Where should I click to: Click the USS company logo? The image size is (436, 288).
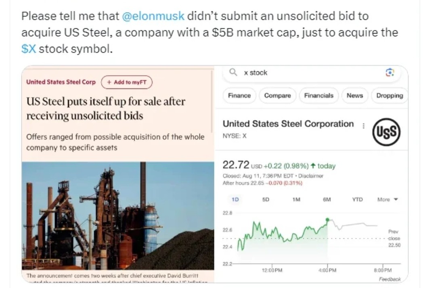386,132
